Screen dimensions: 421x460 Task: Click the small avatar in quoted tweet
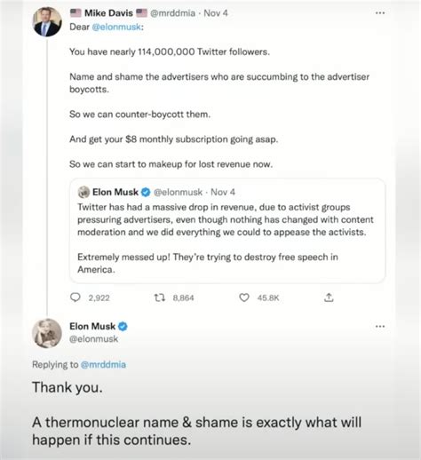(83, 192)
